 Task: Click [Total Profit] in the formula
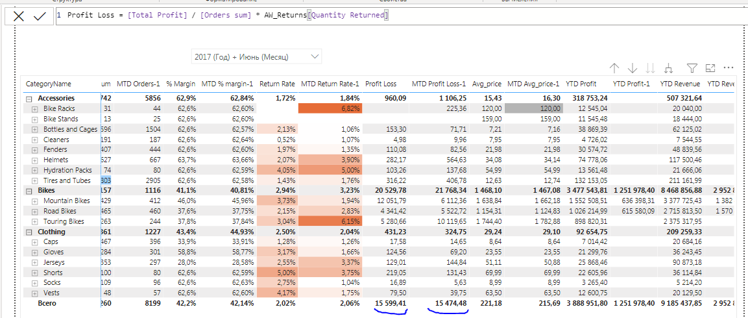pos(158,16)
